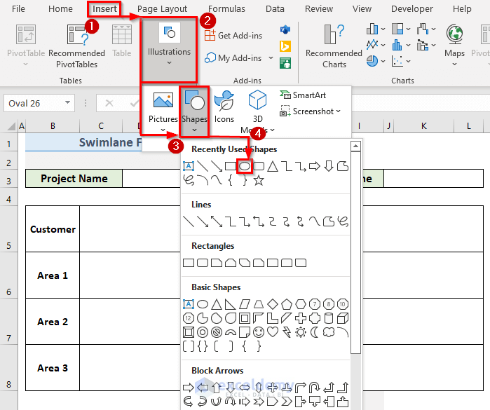
Task: Switch to the Insert tab
Action: click(x=104, y=8)
